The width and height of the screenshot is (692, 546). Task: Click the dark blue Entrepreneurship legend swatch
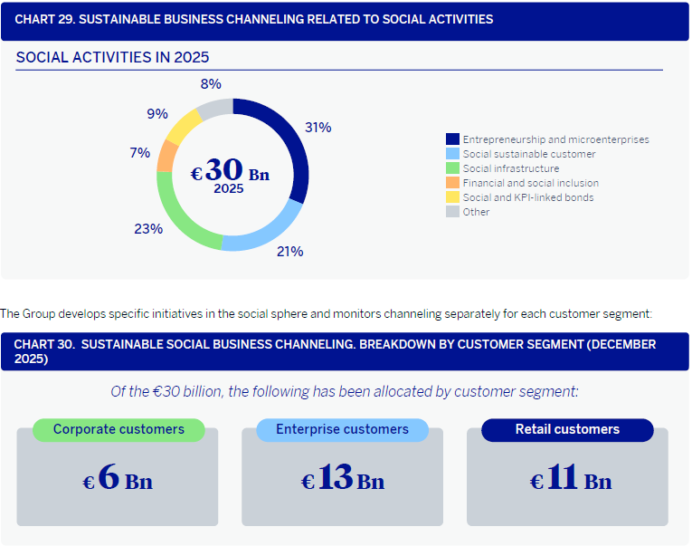pyautogui.click(x=452, y=139)
